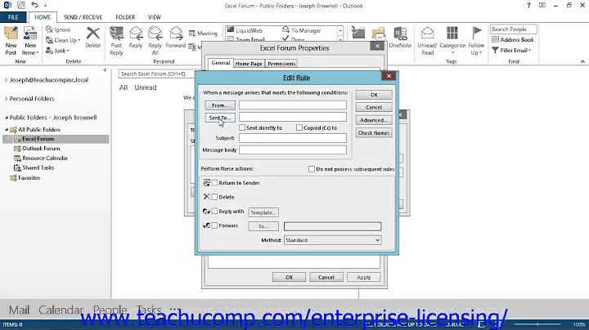Collapse the ribbon arrow
The height and width of the screenshot is (330, 589).
pos(582,61)
